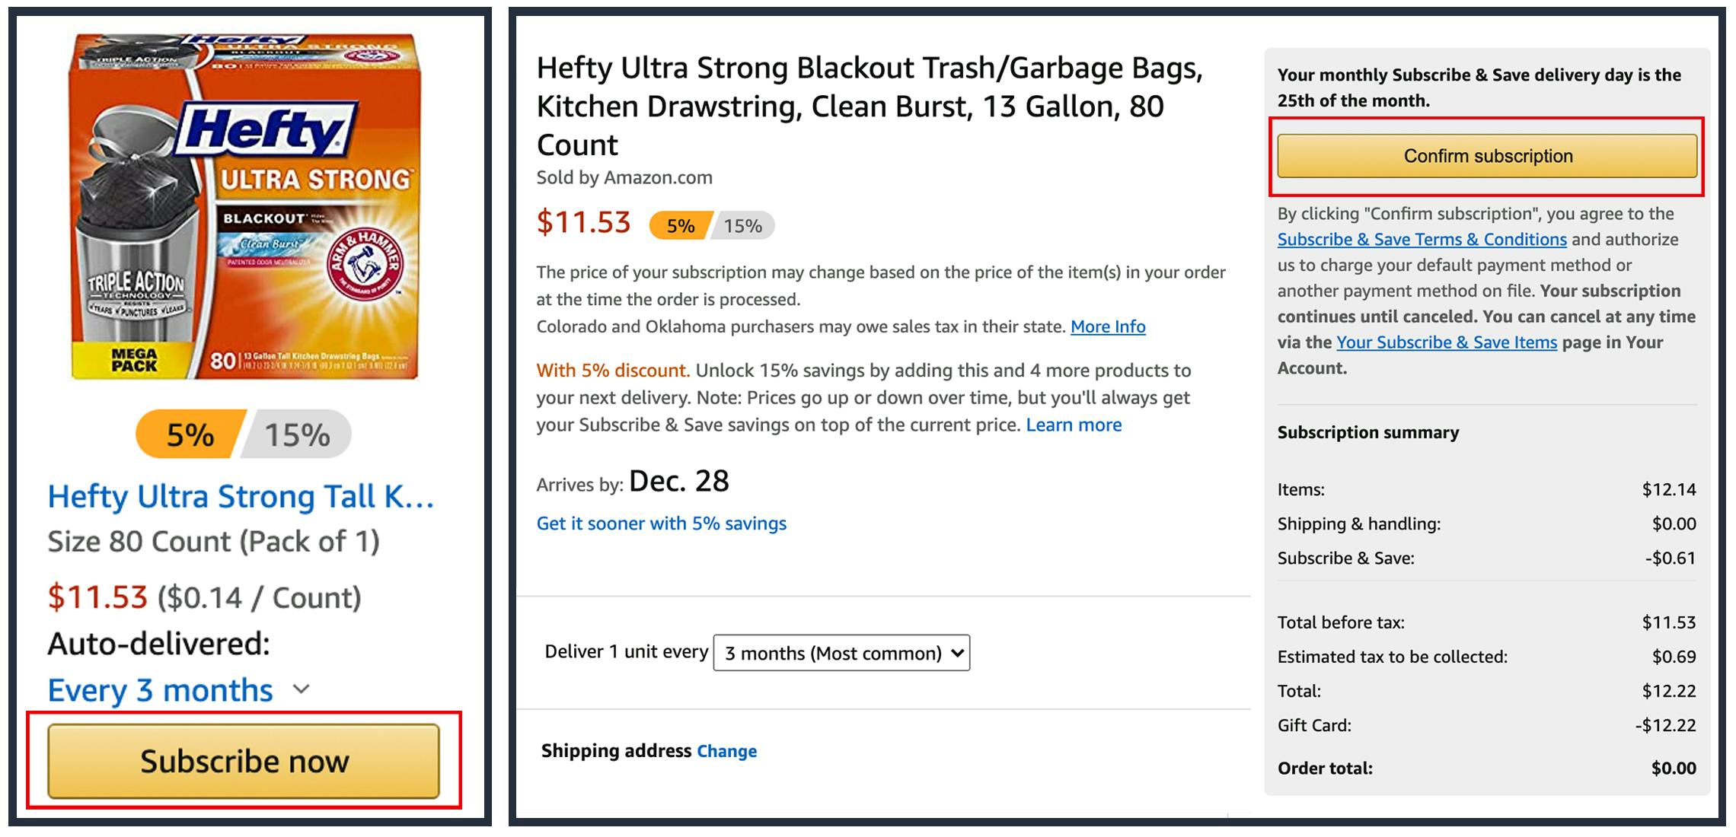Open the More Info sales tax link
Screen dimensions: 1736x837
pyautogui.click(x=1108, y=326)
